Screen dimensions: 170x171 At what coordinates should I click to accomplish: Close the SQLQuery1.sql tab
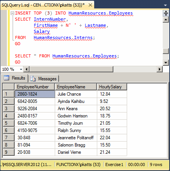[x=90, y=5]
